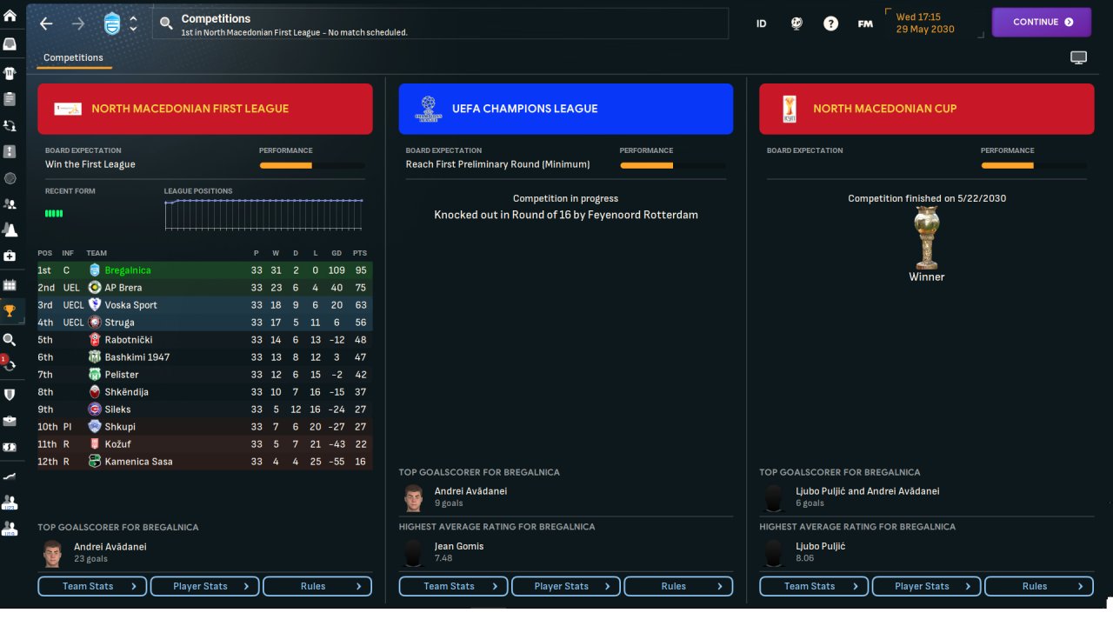Screen dimensions: 1113x626
Task: Open Rules for the First League
Action: pyautogui.click(x=317, y=587)
